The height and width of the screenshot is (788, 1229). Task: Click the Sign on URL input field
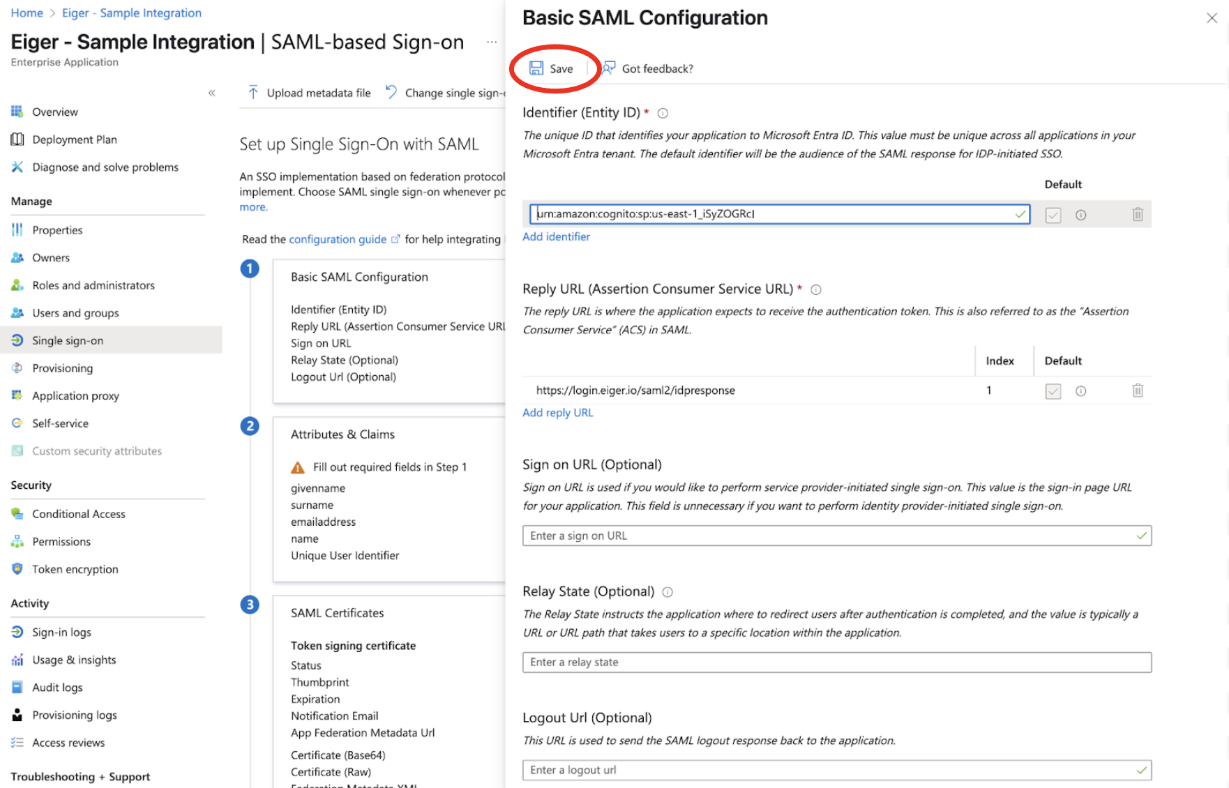[837, 536]
